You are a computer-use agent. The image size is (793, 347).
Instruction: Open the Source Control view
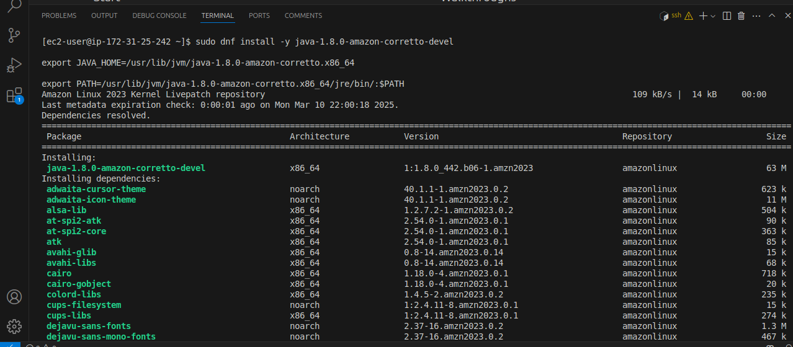(14, 35)
